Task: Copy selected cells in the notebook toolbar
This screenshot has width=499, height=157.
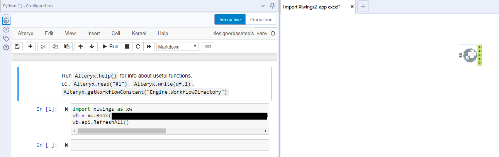Action: [55, 47]
